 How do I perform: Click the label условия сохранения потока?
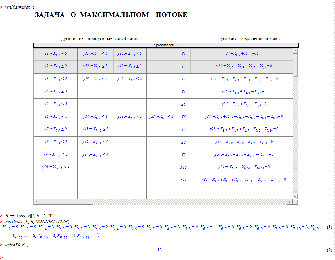point(250,38)
